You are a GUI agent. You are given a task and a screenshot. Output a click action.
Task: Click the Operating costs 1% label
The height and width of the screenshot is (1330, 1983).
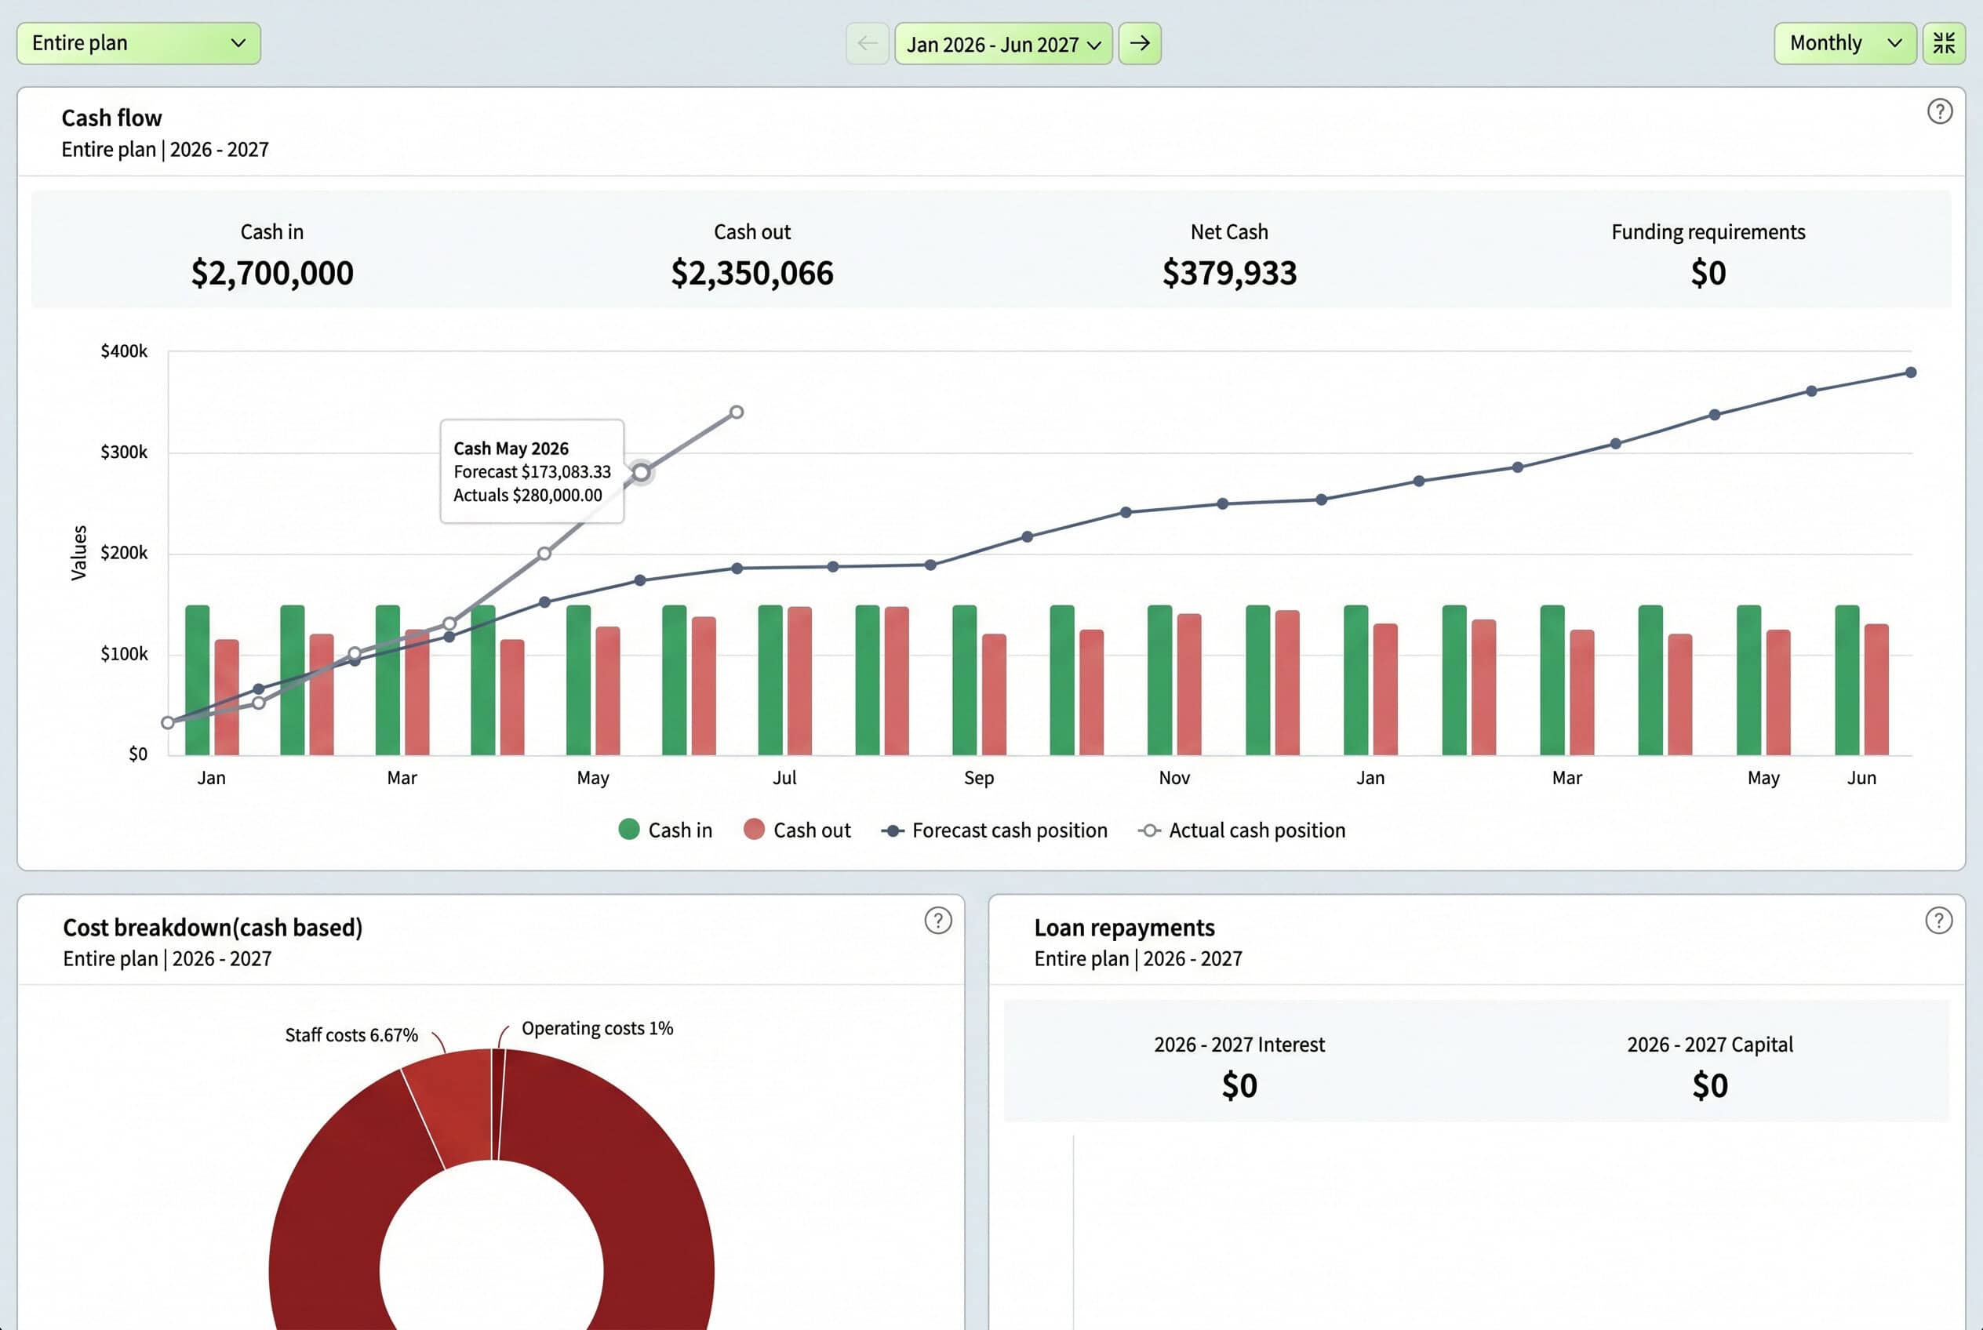tap(598, 1028)
